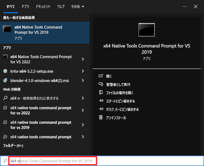204x166 pixels.
Task: Click the preview title x64 Native Tools Command Prompt
Action: click(147, 49)
